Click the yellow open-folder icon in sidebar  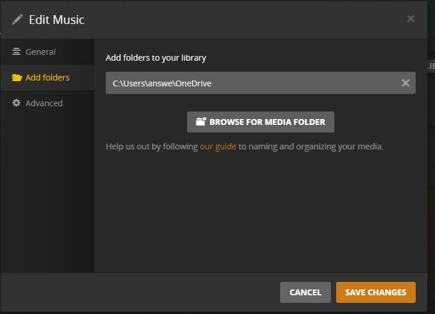pos(16,78)
